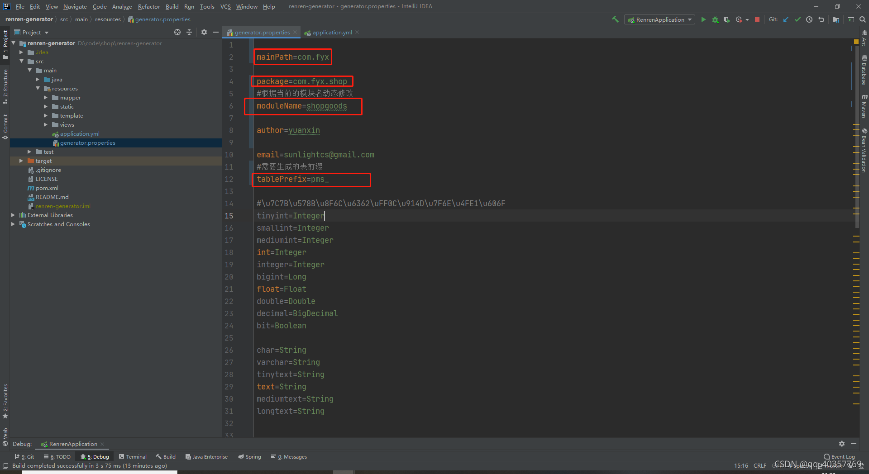Collapse all in Project panel
This screenshot has width=869, height=474.
[x=189, y=32]
